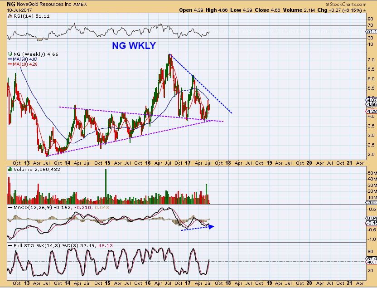Click the Full STO line legend marker
This screenshot has width=377, height=288.
click(x=10, y=246)
